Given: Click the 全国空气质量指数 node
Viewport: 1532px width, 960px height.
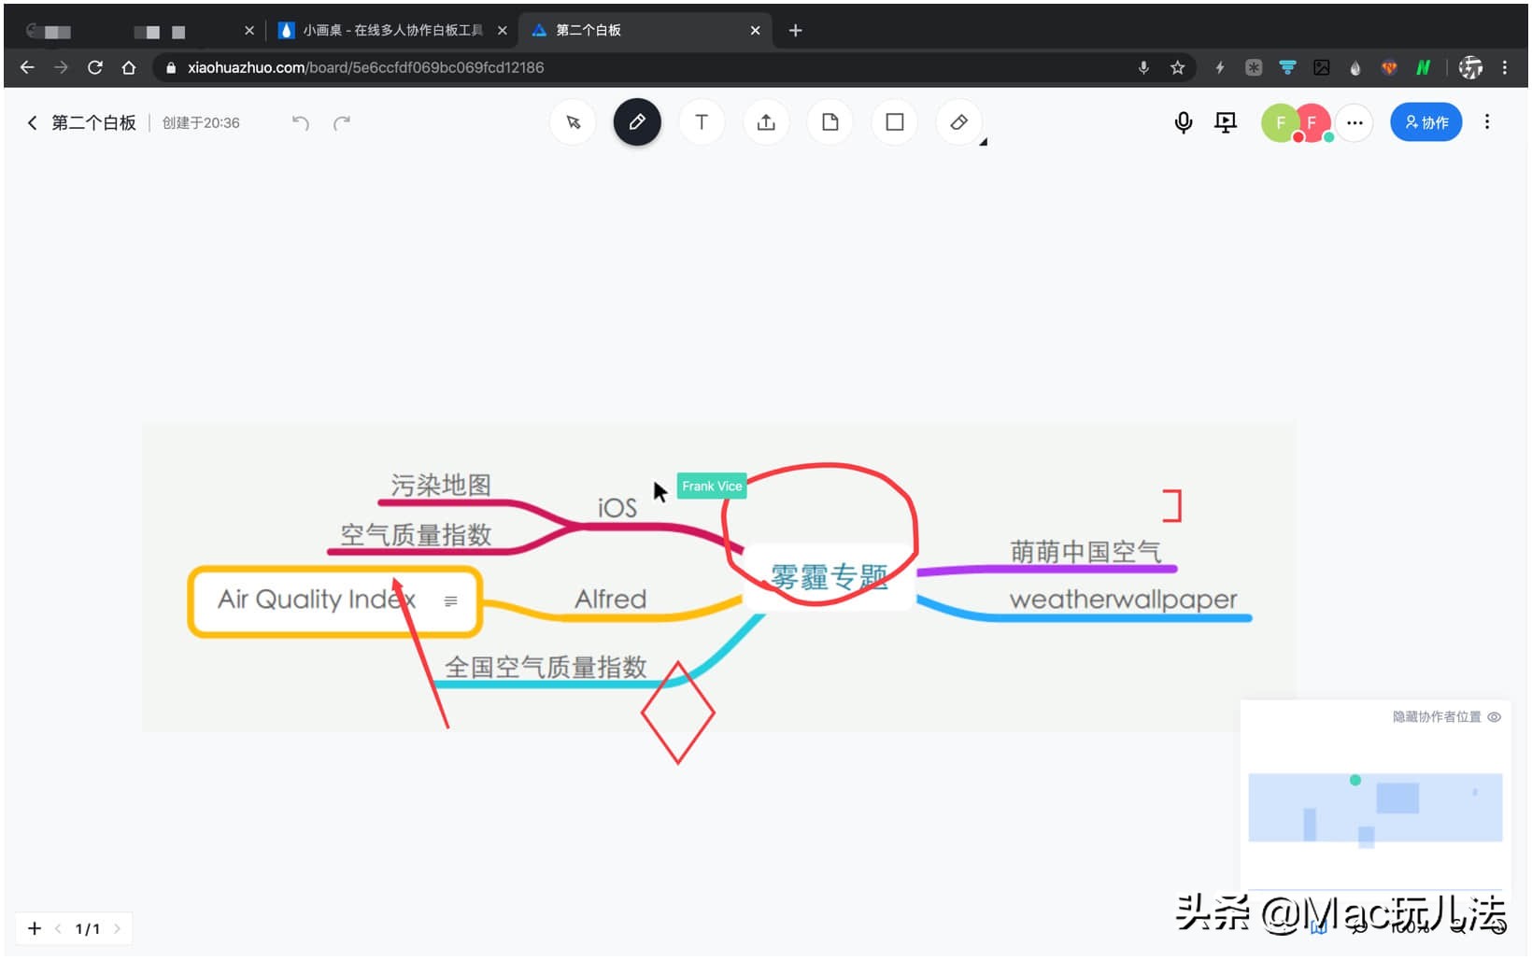Looking at the screenshot, I should pos(546,667).
